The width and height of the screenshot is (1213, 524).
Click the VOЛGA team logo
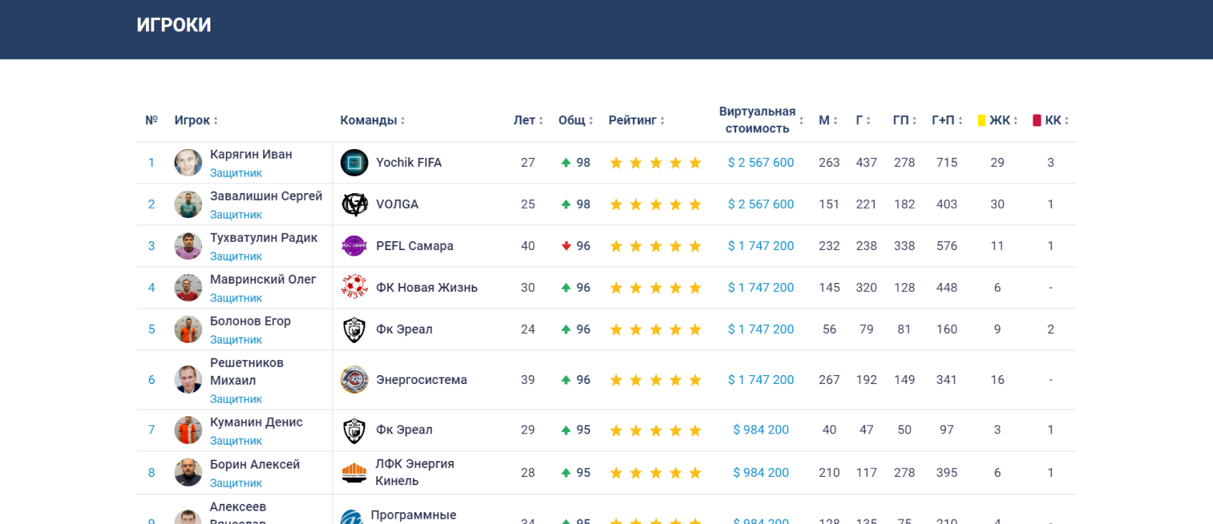pyautogui.click(x=354, y=204)
